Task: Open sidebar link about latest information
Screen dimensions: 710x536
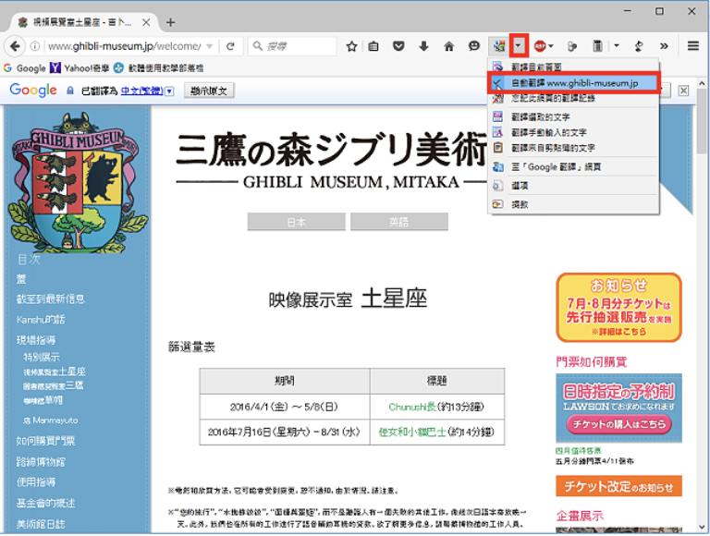Action: coord(50,299)
